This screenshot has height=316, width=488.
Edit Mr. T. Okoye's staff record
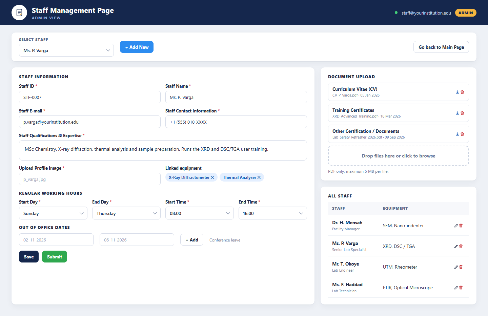(456, 267)
